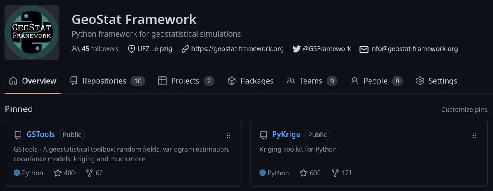The image size is (493, 191).
Task: Open the GSTools repository link
Action: tap(41, 134)
